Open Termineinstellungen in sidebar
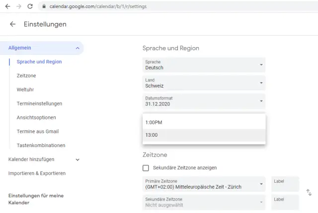 (x=39, y=104)
